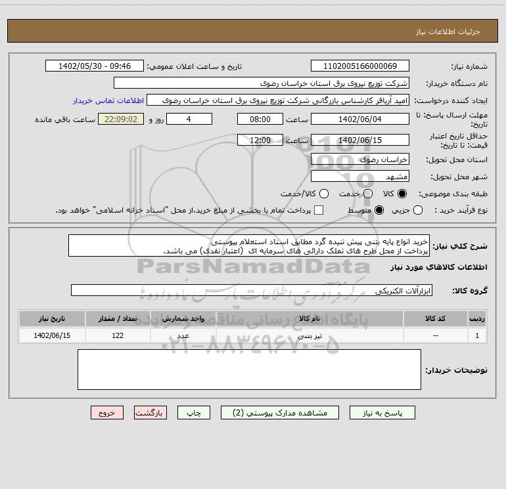Click the تیر بتنی item name cell
Viewport: 506px width, 489px height.
pyautogui.click(x=310, y=335)
